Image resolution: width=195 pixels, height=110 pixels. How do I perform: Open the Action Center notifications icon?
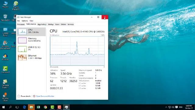point(176,107)
